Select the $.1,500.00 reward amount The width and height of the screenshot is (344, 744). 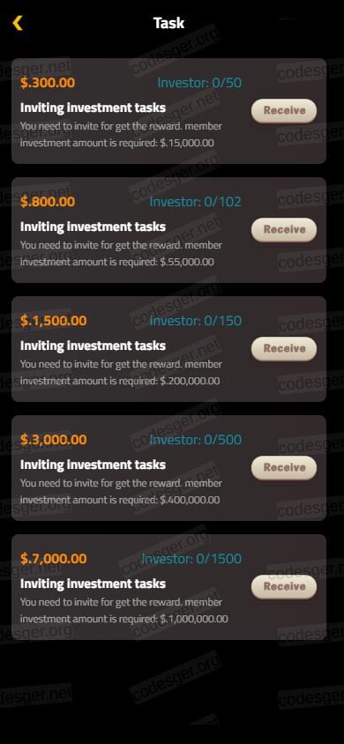(54, 321)
